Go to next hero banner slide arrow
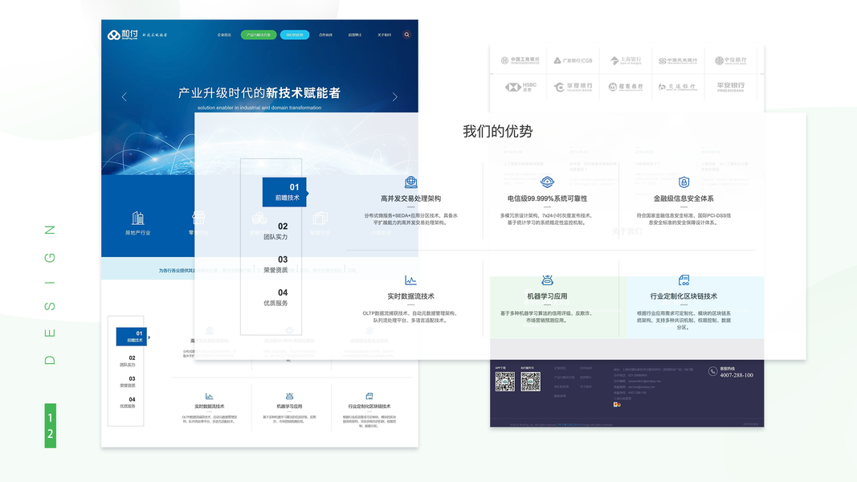857x482 pixels. [x=394, y=96]
